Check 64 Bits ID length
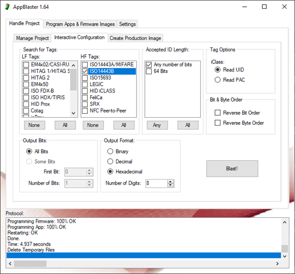 [x=149, y=71]
